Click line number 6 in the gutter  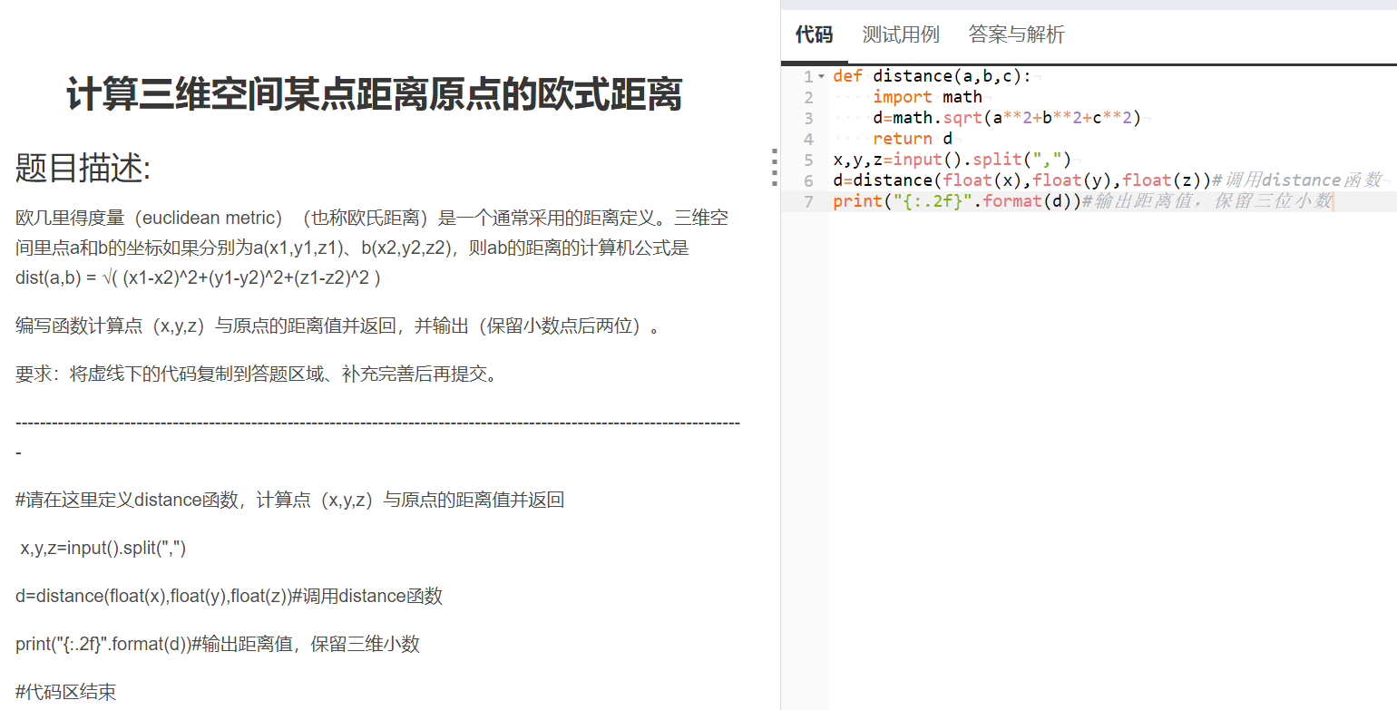point(807,180)
